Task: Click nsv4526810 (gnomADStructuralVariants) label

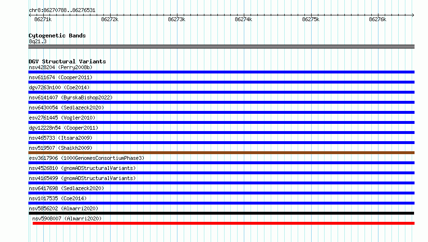Action: point(82,168)
